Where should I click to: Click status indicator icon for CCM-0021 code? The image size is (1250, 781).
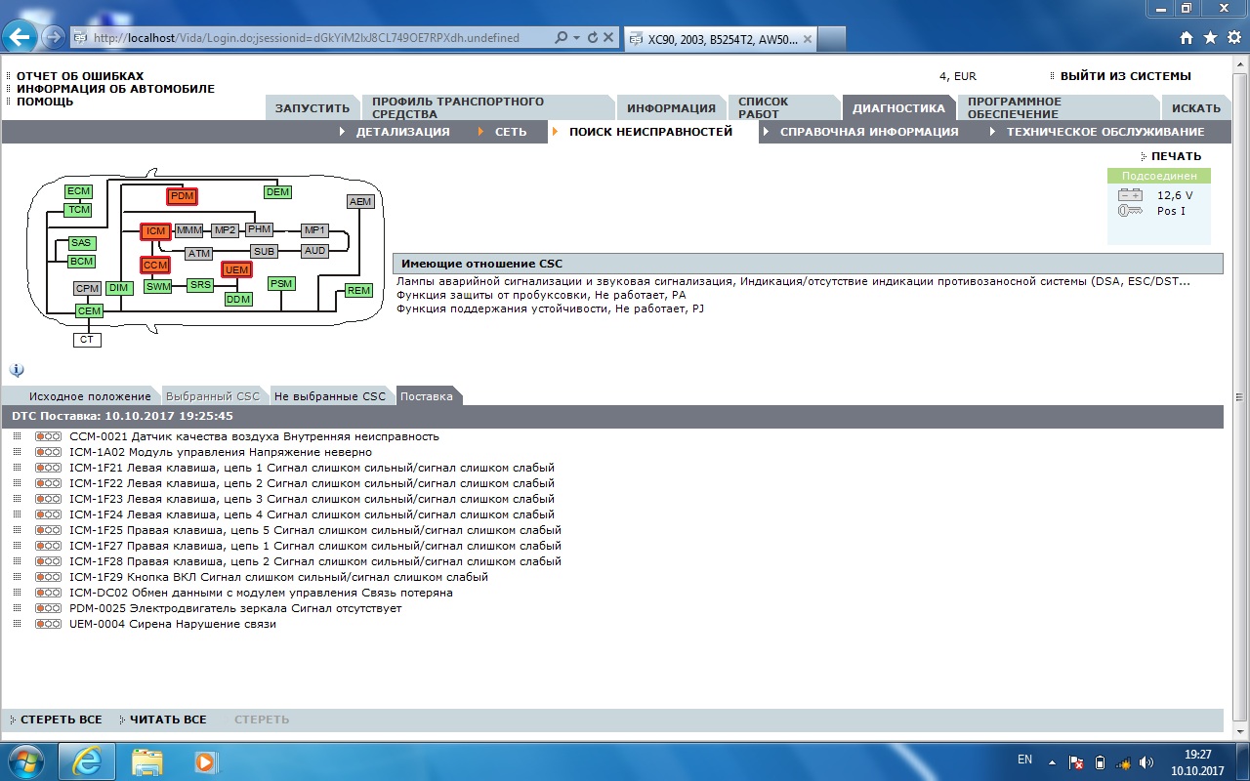(48, 436)
